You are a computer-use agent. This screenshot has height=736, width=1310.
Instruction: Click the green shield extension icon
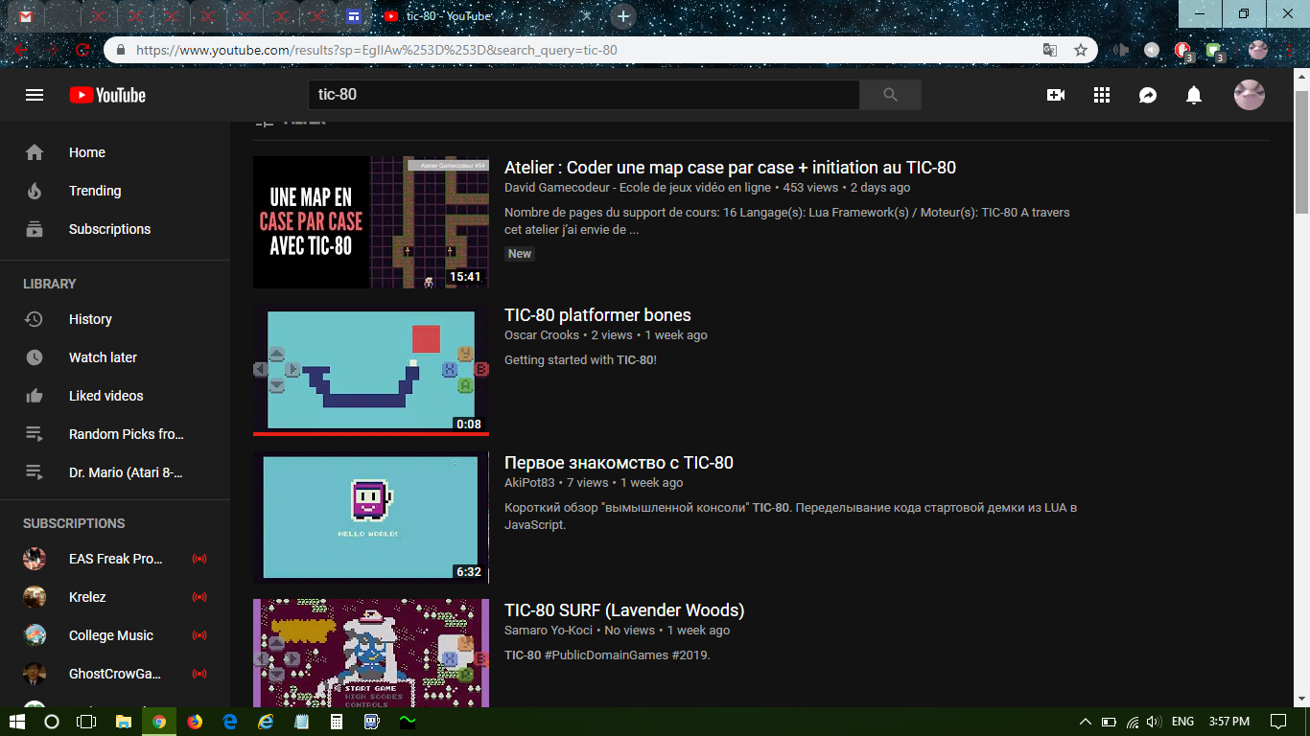coord(1214,51)
